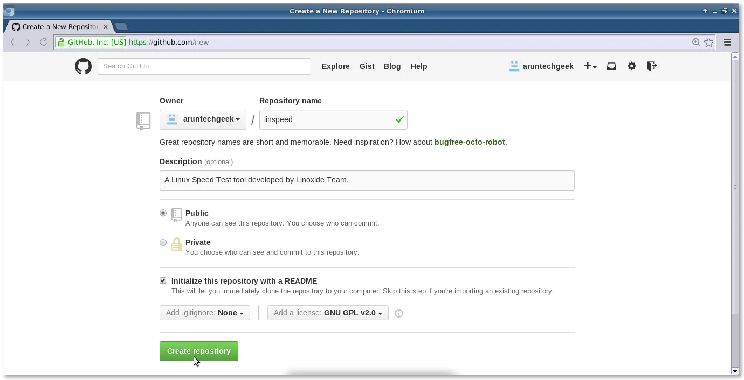744x380 pixels.
Task: Open the aruntechgeek owner dropdown
Action: click(x=203, y=119)
